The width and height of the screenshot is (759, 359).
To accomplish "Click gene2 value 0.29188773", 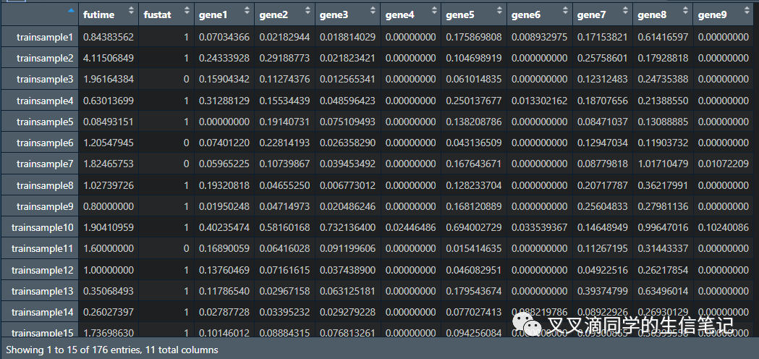I will click(284, 59).
